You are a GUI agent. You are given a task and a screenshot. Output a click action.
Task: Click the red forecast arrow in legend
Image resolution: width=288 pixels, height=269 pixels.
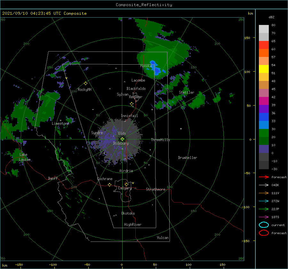click(x=264, y=177)
